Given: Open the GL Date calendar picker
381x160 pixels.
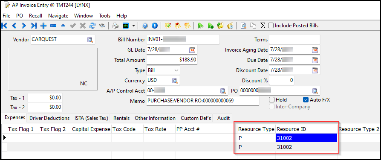Looking at the screenshot, I should [x=192, y=50].
